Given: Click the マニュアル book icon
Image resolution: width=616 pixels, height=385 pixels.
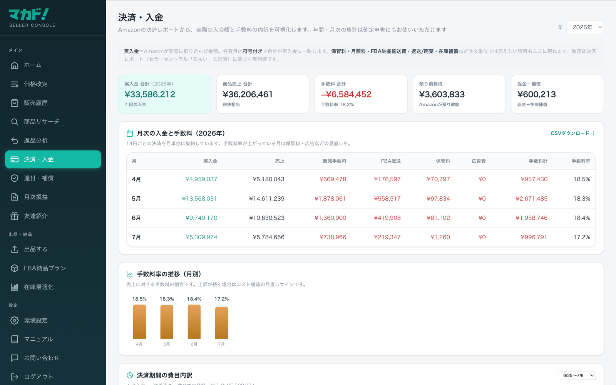Looking at the screenshot, I should point(15,339).
